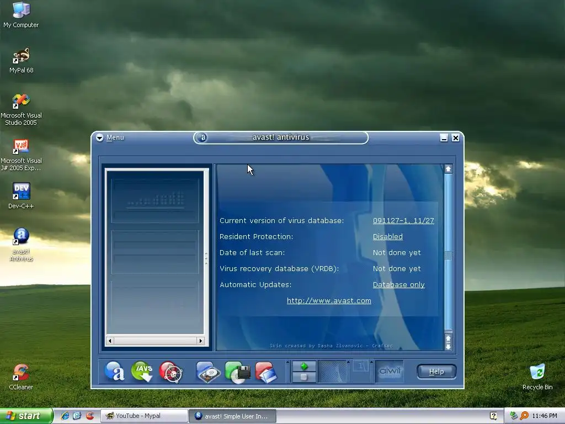The image size is (565, 424).
Task: Click the left panel horizontal scrollbar track
Action: click(155, 340)
